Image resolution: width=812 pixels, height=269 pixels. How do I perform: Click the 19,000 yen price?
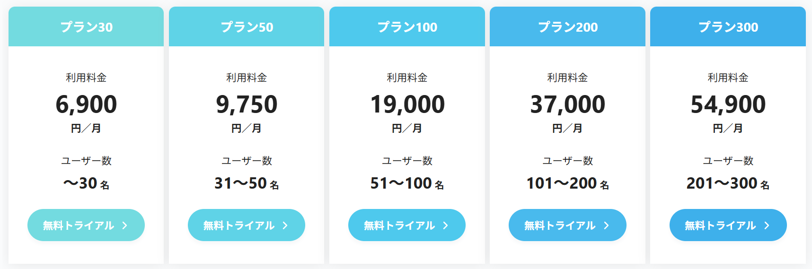click(407, 104)
